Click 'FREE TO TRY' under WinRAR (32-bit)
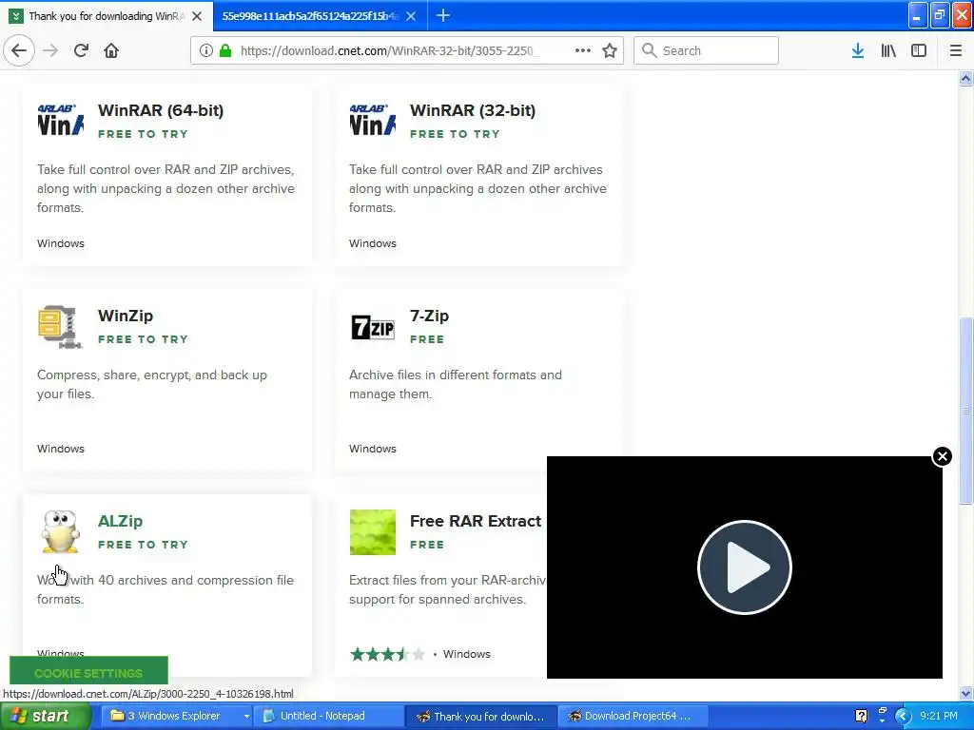The image size is (974, 730). [x=455, y=134]
